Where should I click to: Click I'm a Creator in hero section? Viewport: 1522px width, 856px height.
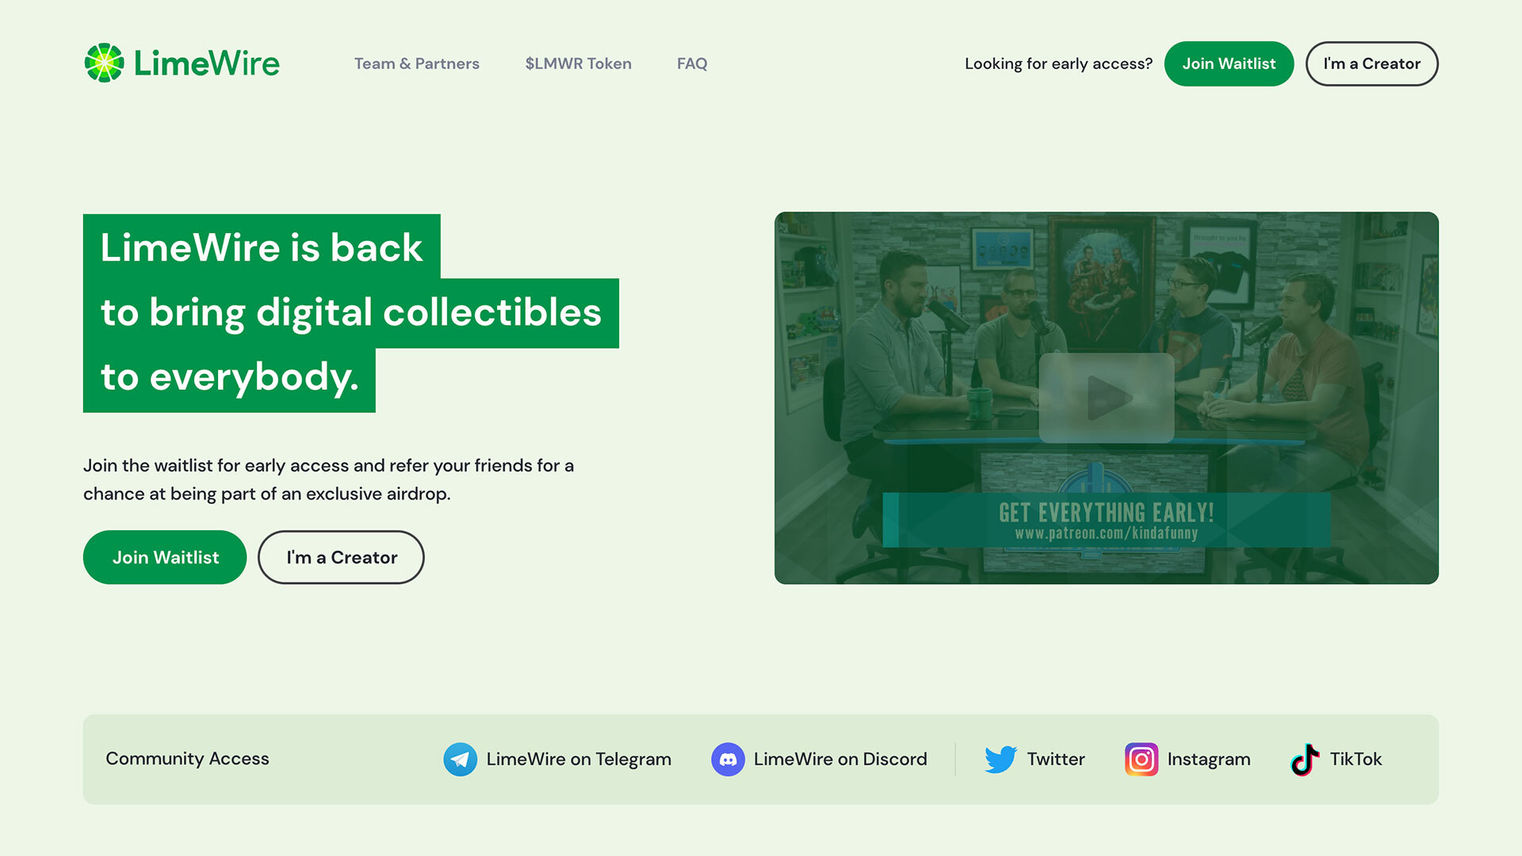(342, 557)
